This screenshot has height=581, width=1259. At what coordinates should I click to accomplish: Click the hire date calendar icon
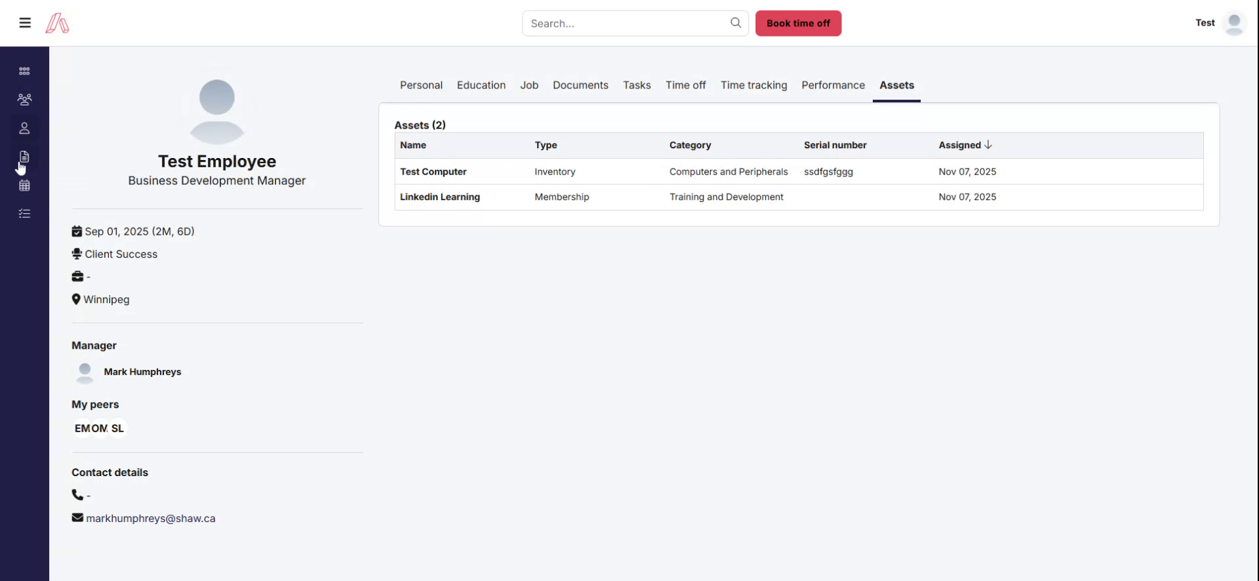77,231
